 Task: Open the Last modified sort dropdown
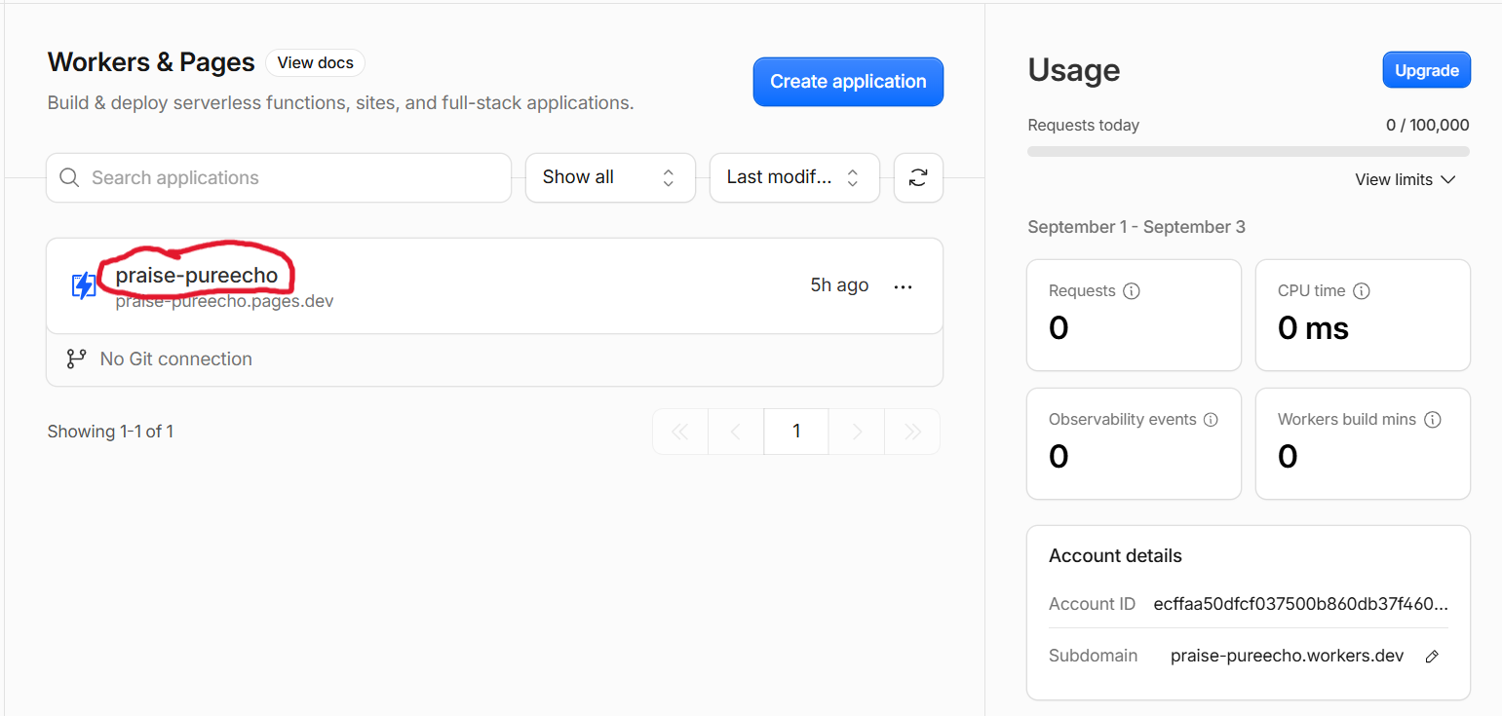(x=794, y=177)
